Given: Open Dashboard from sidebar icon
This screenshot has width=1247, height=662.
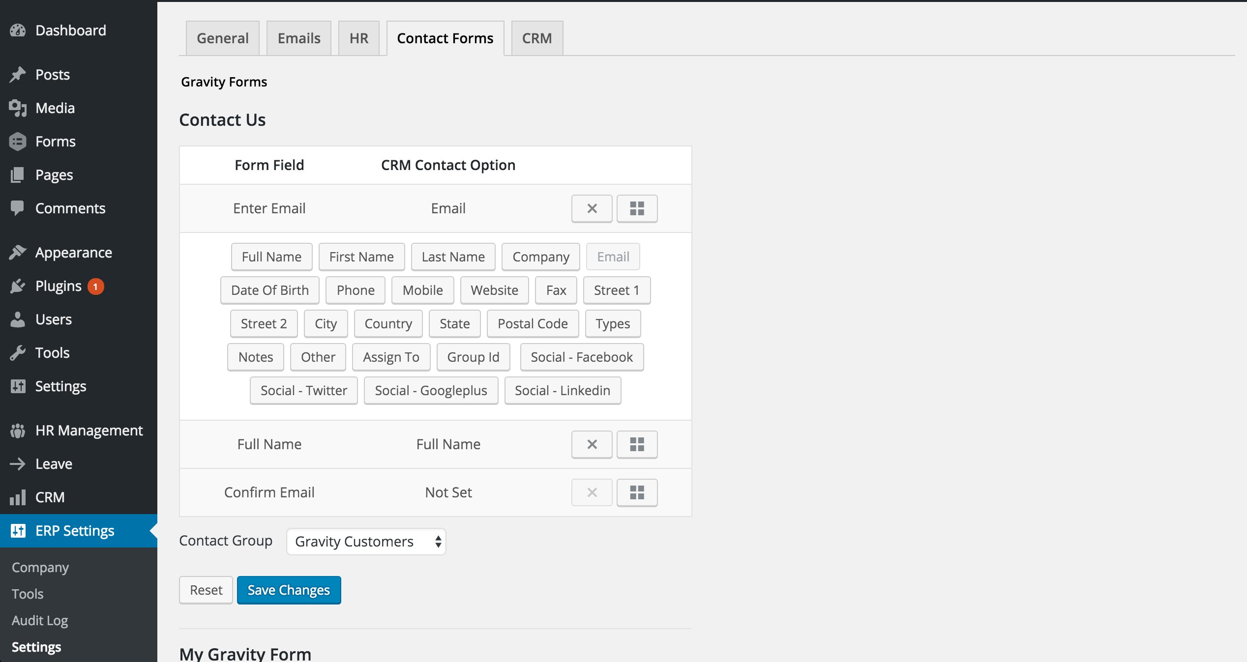Looking at the screenshot, I should tap(18, 30).
